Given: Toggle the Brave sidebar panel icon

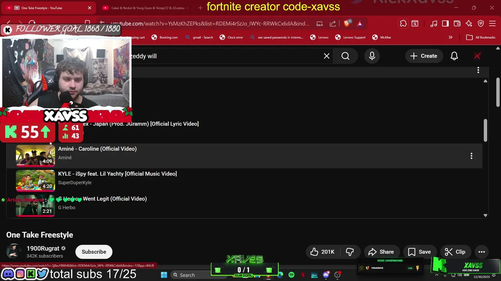Looking at the screenshot, I should (x=445, y=23).
